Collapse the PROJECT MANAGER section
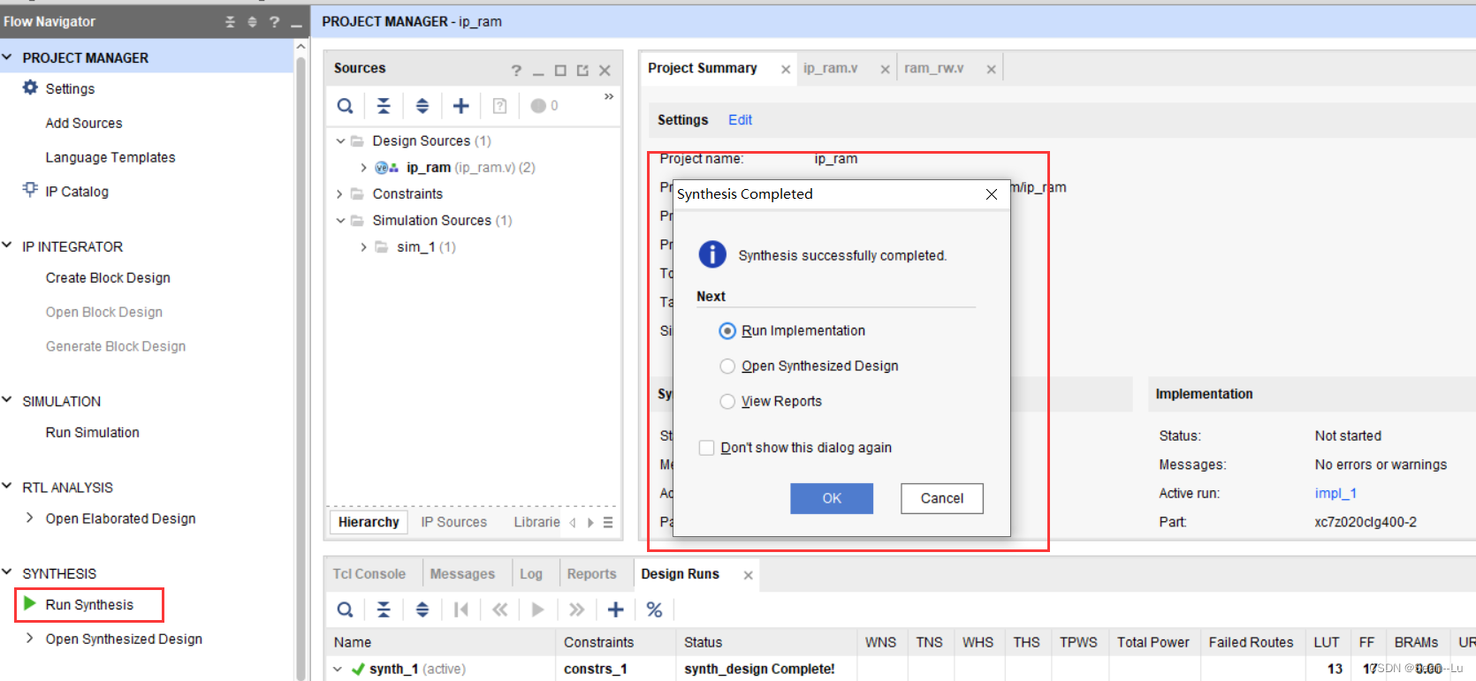The image size is (1476, 681). [7, 57]
